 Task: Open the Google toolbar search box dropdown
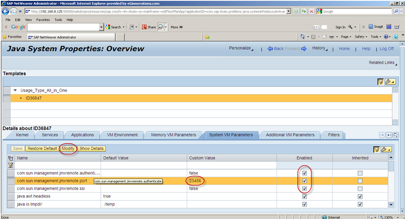(x=101, y=27)
